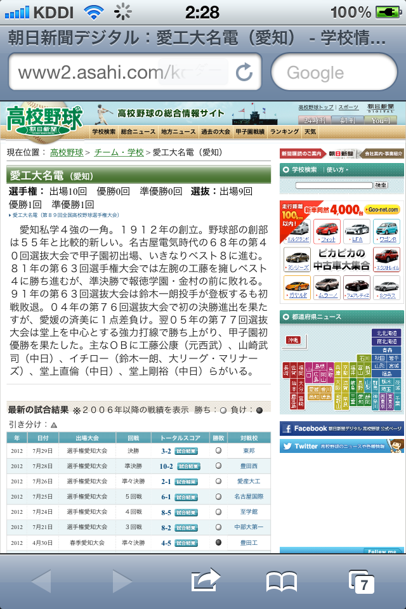
Task: Open the opponent 豊田西 link
Action: (249, 466)
